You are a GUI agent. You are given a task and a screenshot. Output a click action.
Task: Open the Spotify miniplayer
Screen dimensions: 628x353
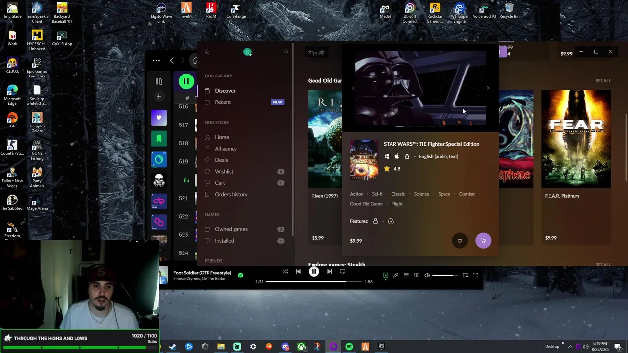coord(465,276)
